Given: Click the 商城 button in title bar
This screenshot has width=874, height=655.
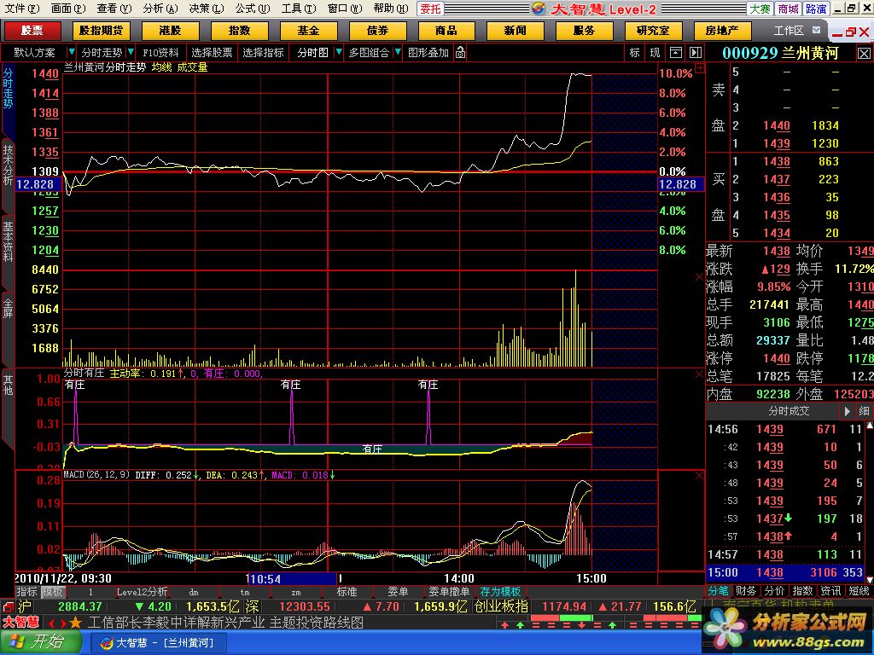Looking at the screenshot, I should 788,9.
